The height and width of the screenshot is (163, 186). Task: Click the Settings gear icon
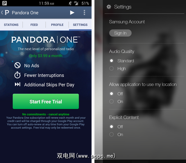click(x=109, y=7)
